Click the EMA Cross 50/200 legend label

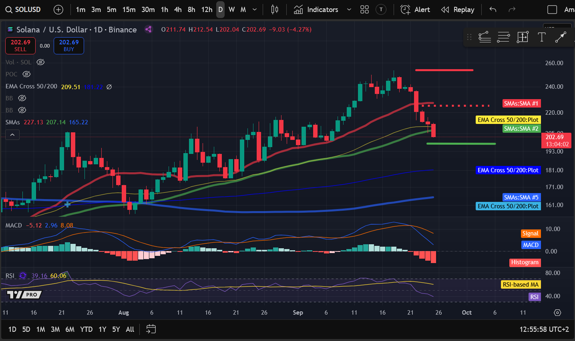point(31,86)
